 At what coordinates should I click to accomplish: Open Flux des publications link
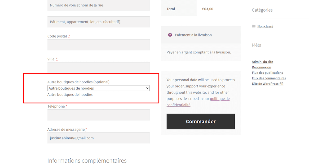(x=267, y=73)
